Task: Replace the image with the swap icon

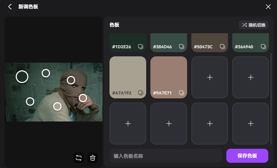Action: pos(79,158)
